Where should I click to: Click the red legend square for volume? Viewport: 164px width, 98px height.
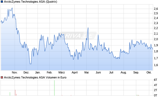coord(2,77)
